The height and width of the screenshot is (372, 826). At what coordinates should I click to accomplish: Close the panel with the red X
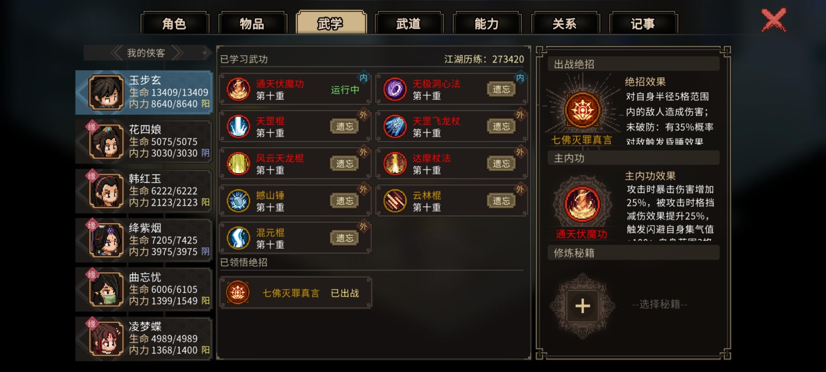[774, 20]
